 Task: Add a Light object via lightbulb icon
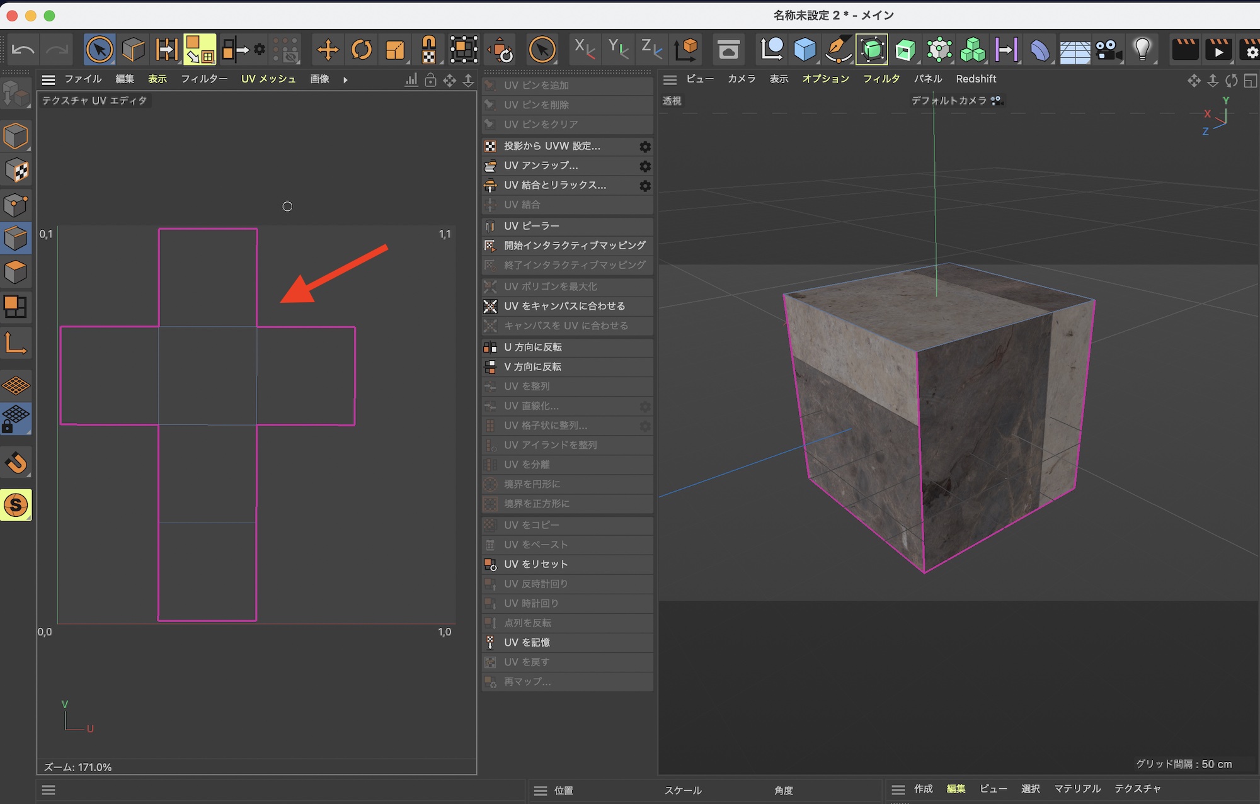point(1142,50)
